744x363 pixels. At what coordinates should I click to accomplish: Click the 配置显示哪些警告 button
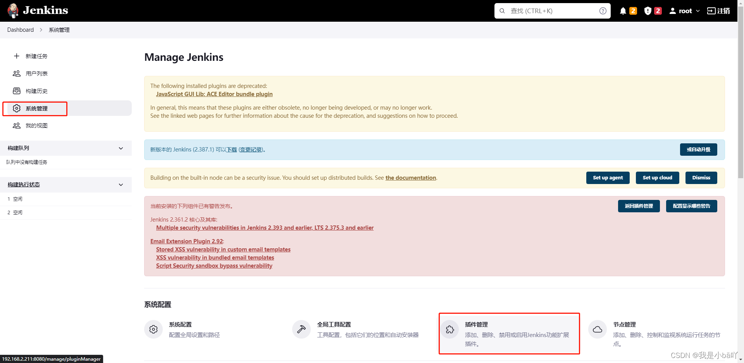[691, 206]
